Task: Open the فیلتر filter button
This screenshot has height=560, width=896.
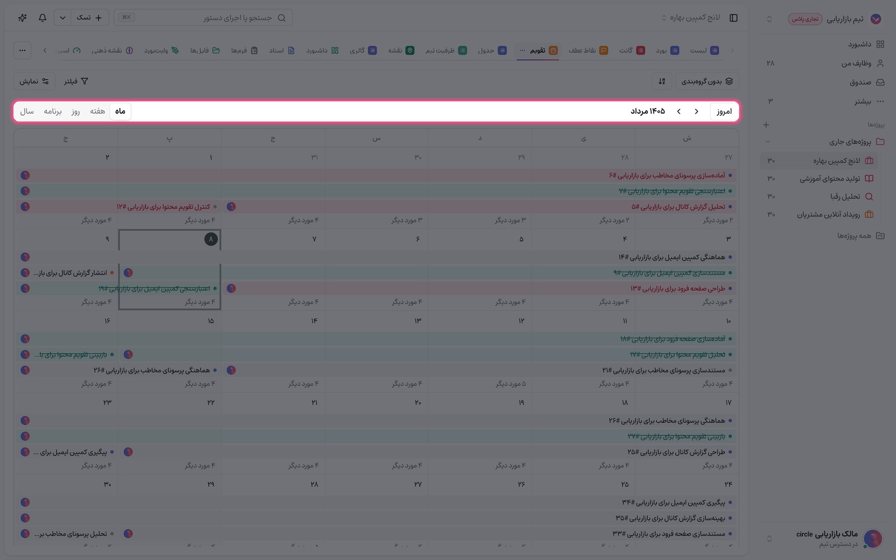Action: [76, 81]
